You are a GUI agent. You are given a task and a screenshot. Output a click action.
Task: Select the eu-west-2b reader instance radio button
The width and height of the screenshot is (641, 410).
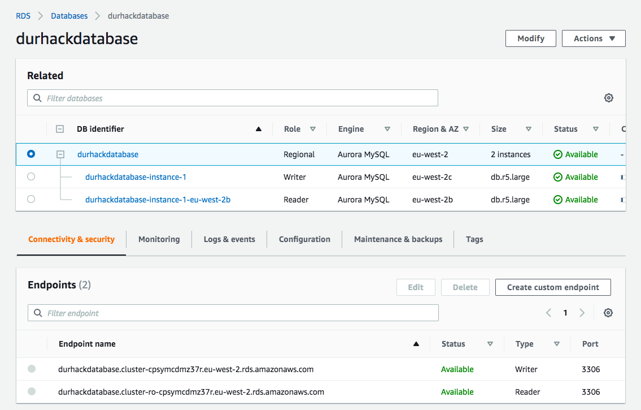(31, 199)
